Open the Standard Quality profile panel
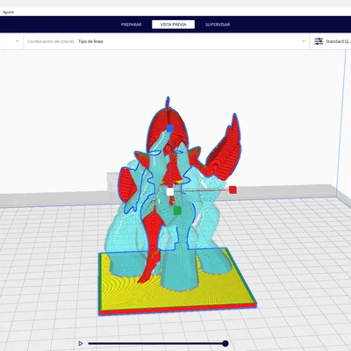This screenshot has width=351, height=351. pos(331,41)
